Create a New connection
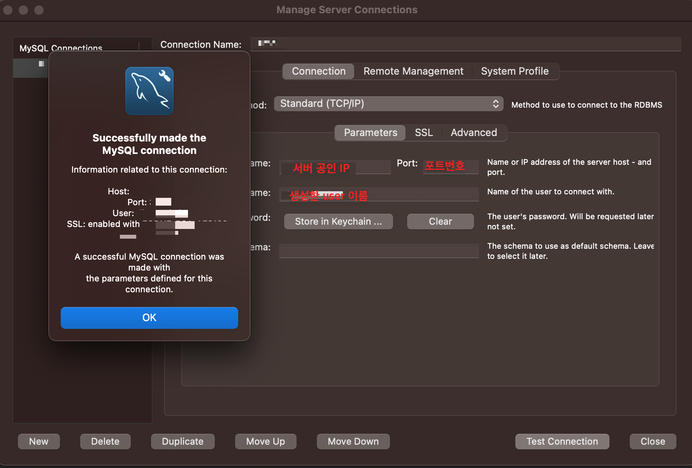Image resolution: width=692 pixels, height=468 pixels. click(39, 442)
